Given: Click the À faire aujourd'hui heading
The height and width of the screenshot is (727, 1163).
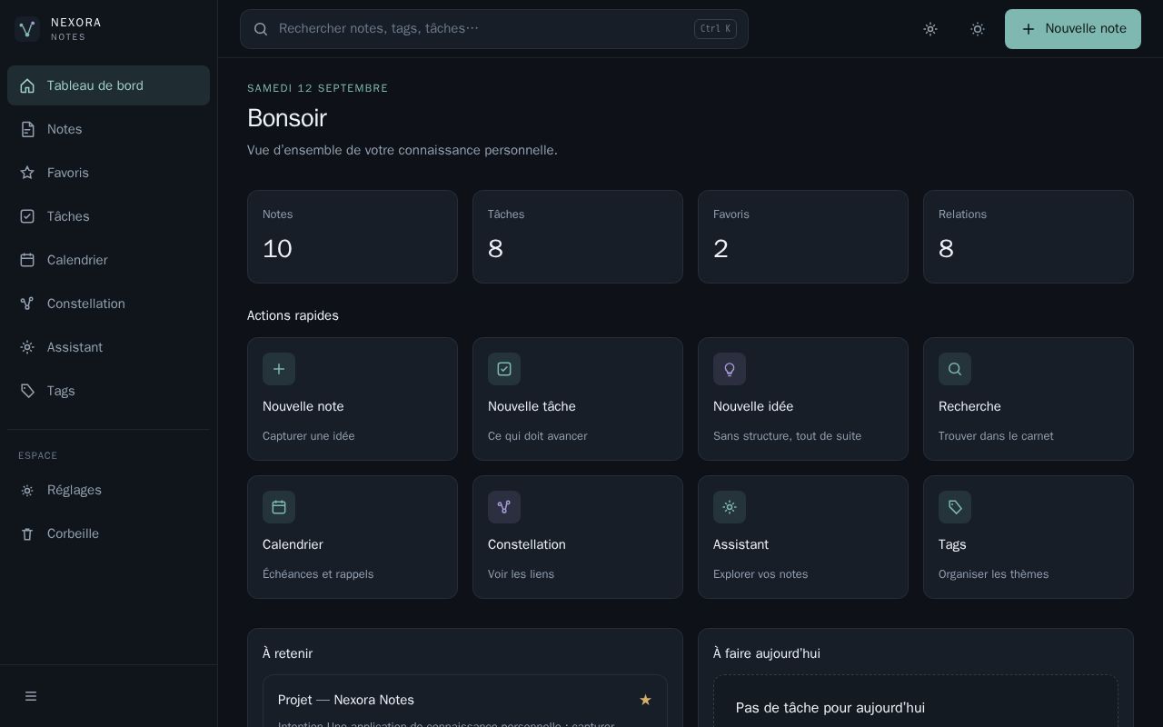Looking at the screenshot, I should click(767, 653).
